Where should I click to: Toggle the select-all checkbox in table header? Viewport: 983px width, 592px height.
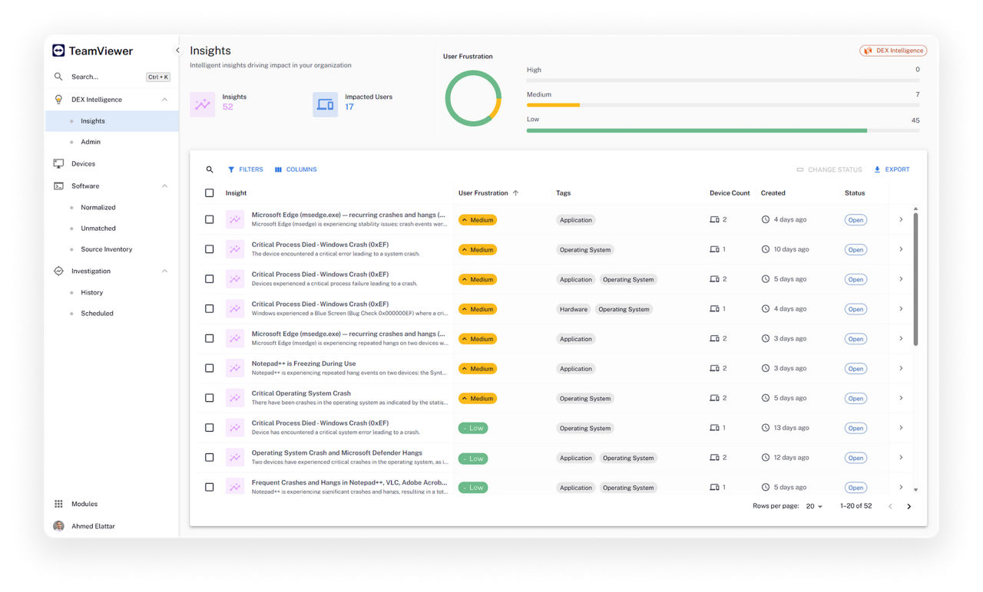click(x=210, y=193)
